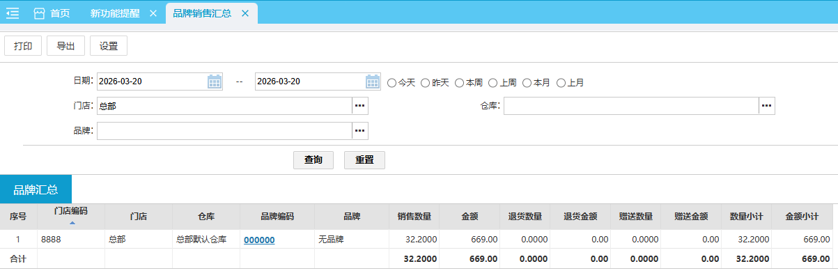Screen dimensions: 838x280
Task: Open brand picker beside 品牌 field
Action: 359,131
